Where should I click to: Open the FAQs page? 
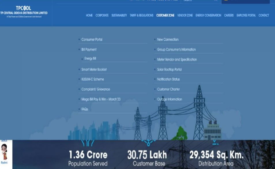click(85, 109)
